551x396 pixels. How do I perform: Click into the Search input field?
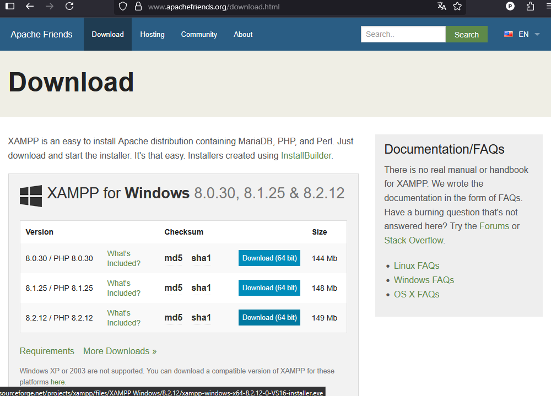point(403,34)
